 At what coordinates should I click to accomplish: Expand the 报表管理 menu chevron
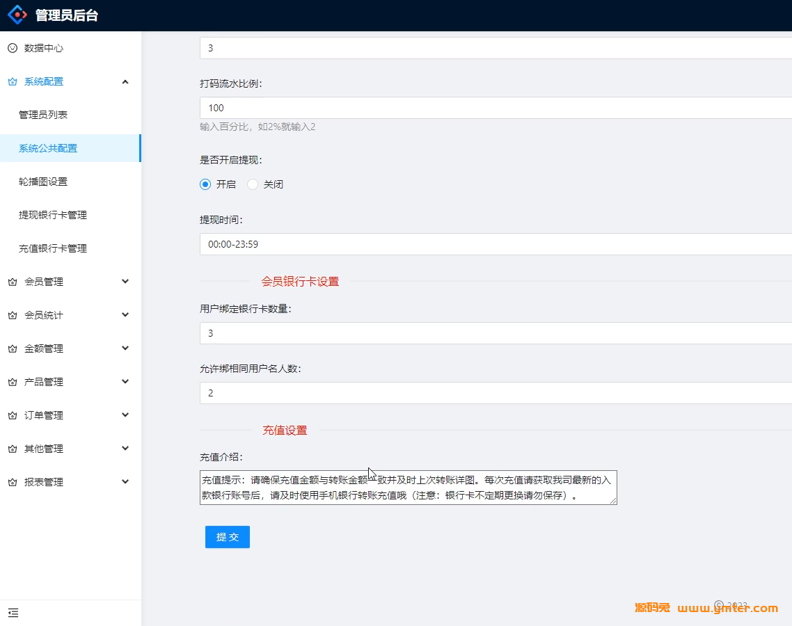[x=125, y=481]
